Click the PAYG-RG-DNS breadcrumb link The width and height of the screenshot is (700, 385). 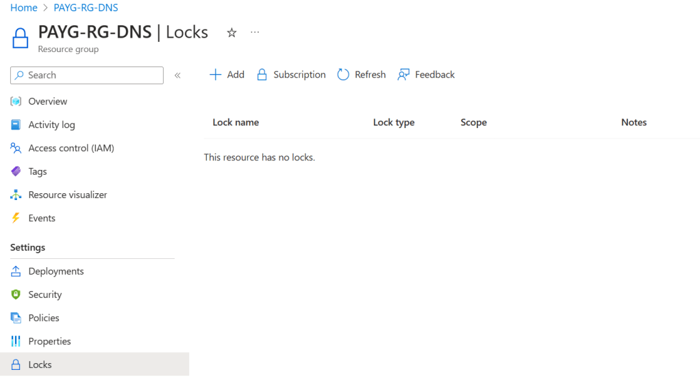[x=86, y=8]
